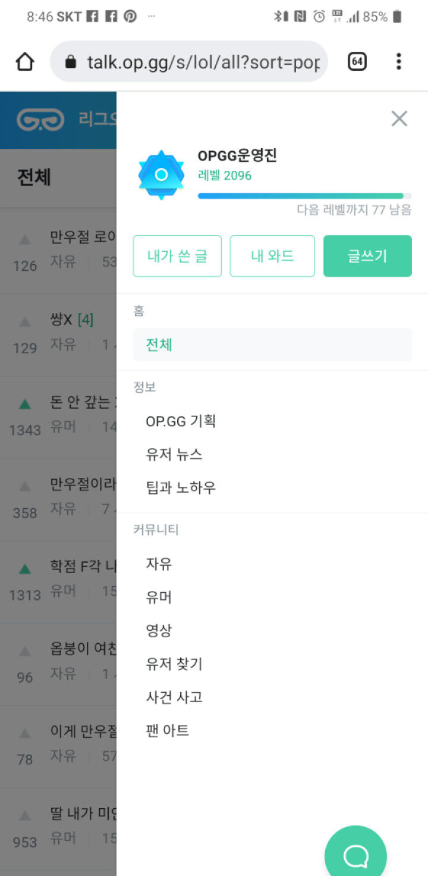
Task: Tap the green upvote arrow above 1343
Action: click(x=25, y=404)
